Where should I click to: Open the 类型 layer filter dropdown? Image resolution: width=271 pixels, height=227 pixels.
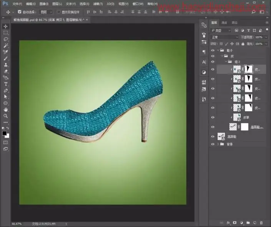coord(221,30)
